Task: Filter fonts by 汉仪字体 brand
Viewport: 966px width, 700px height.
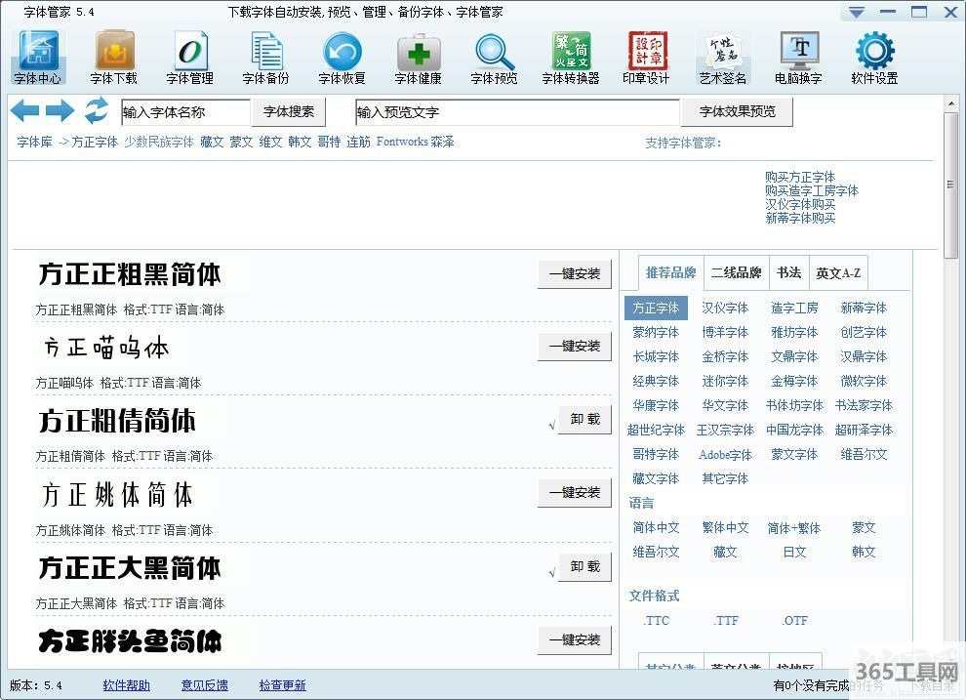Action: pos(725,308)
